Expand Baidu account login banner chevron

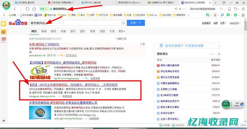[219, 46]
